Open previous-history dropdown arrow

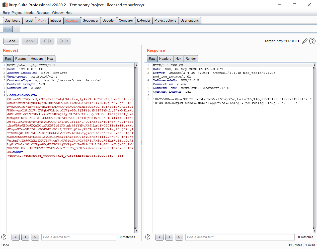coord(51,41)
